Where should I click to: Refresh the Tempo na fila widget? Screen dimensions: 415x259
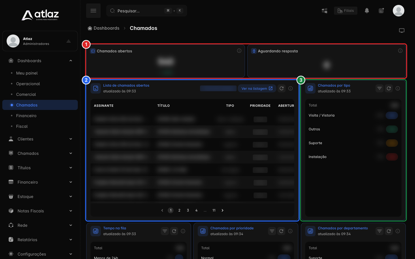[x=174, y=231]
